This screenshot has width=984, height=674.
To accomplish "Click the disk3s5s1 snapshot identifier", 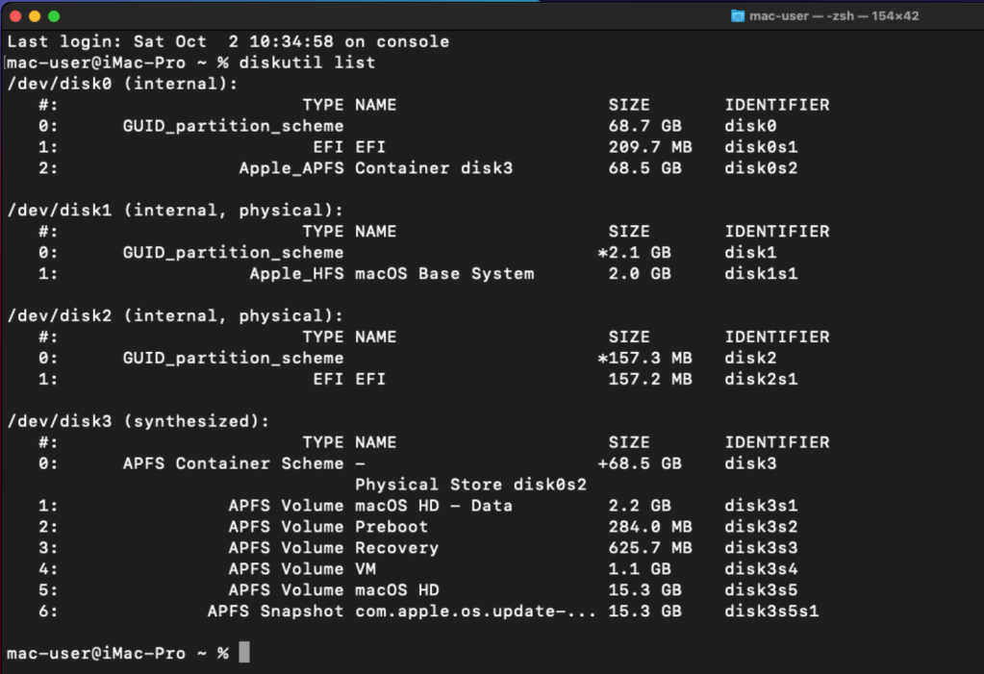I will coord(771,612).
